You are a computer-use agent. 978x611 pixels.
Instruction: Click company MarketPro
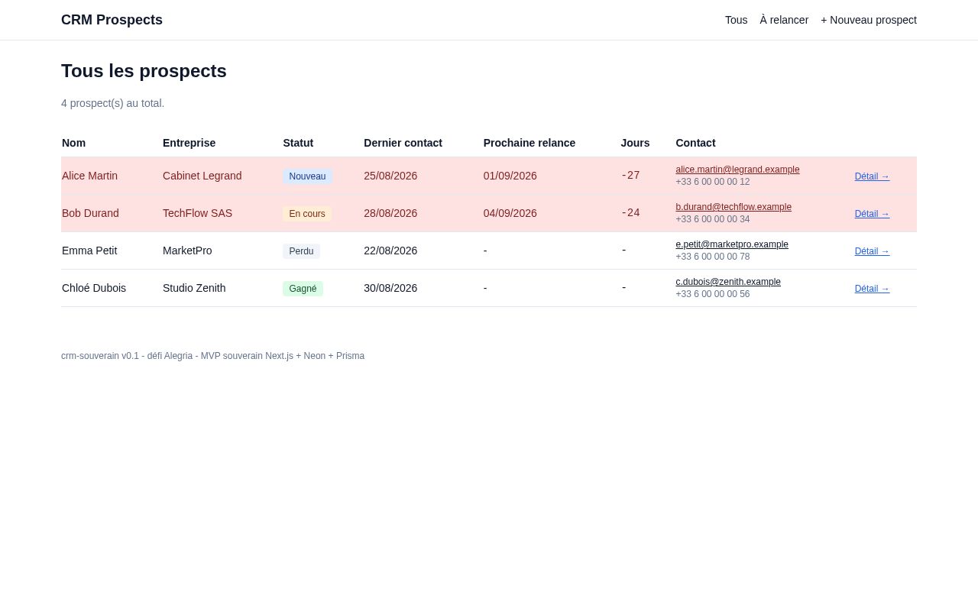[x=187, y=251]
